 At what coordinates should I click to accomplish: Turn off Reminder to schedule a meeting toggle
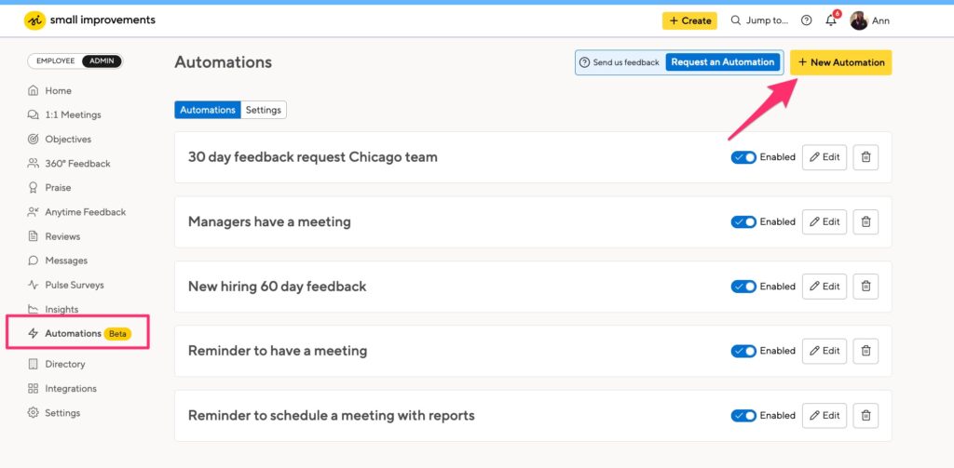(743, 416)
